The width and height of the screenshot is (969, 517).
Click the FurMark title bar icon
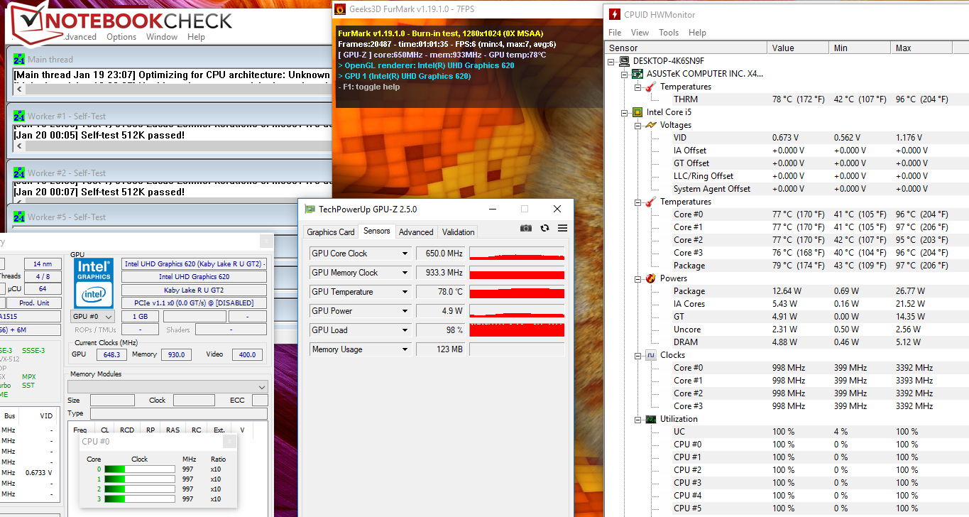[340, 10]
